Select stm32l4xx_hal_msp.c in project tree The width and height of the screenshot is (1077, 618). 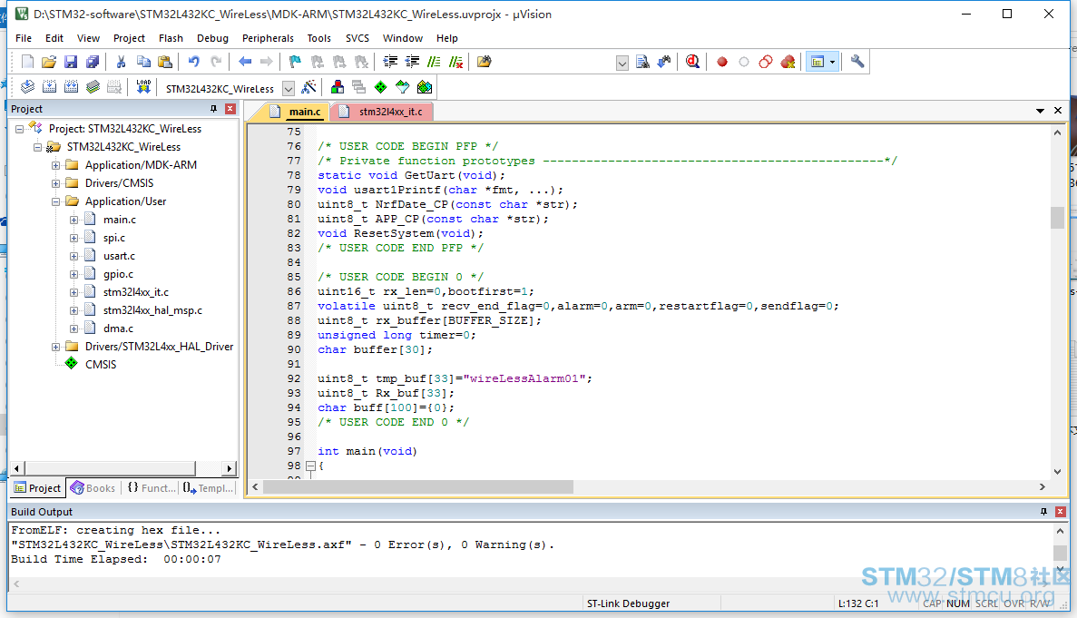pos(152,310)
